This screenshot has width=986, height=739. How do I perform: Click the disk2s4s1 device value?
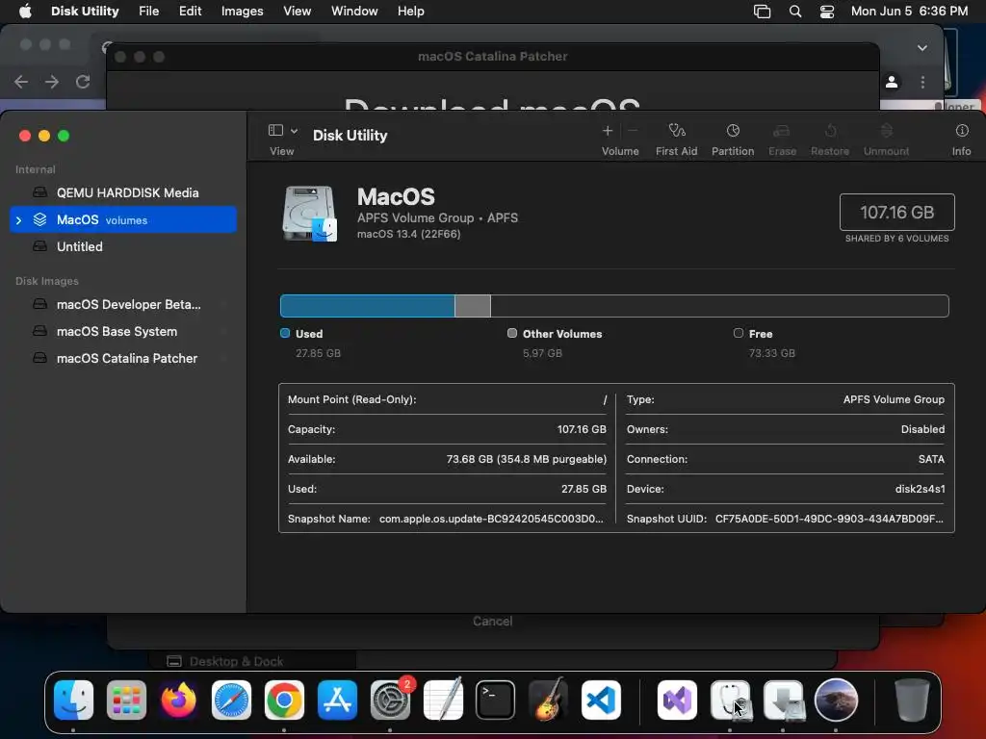click(x=920, y=489)
